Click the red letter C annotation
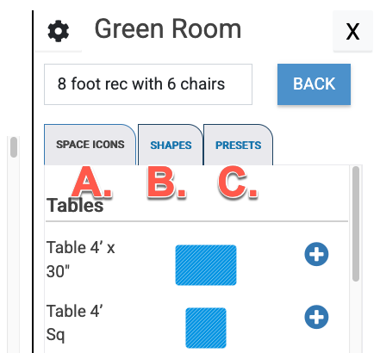The width and height of the screenshot is (380, 353). coord(238,182)
